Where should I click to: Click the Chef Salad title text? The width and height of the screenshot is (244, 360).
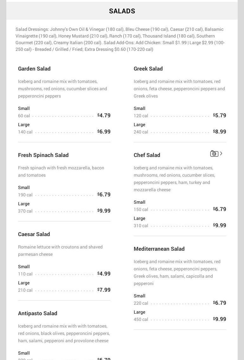[x=147, y=155]
